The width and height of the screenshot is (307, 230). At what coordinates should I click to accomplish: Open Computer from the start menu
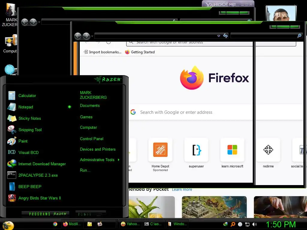(88, 128)
